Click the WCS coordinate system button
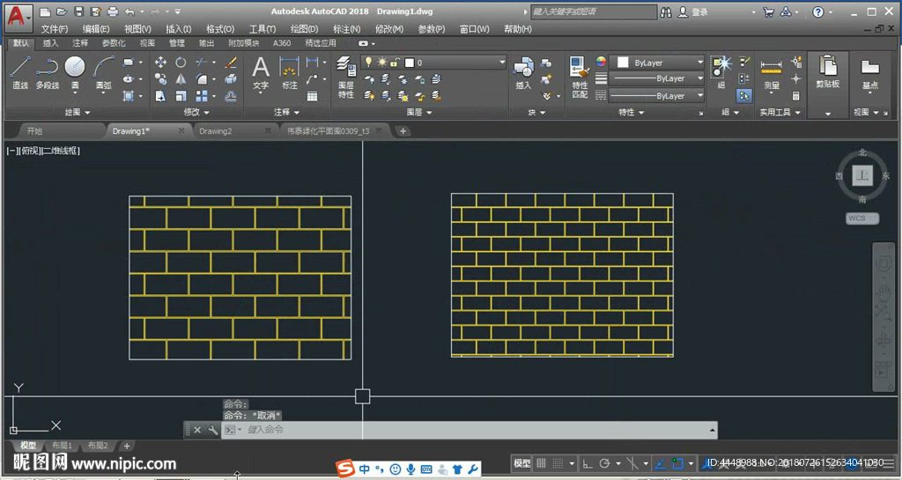The height and width of the screenshot is (480, 902). click(861, 218)
